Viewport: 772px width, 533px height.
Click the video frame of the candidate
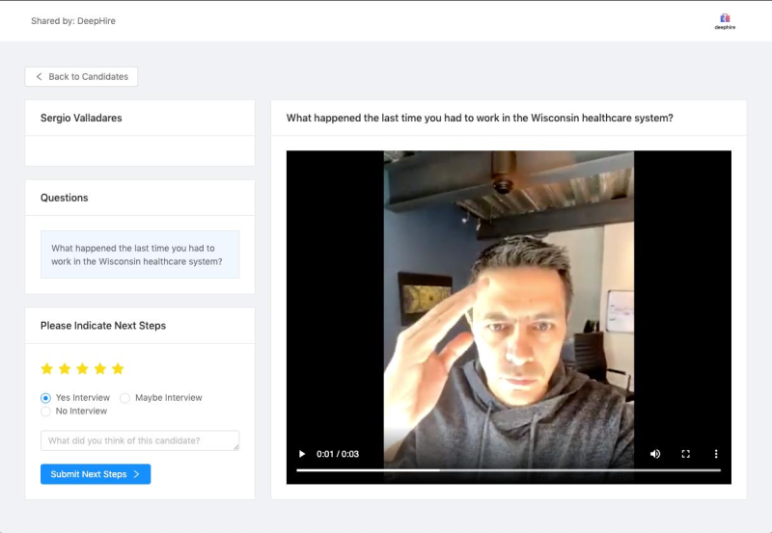509,305
